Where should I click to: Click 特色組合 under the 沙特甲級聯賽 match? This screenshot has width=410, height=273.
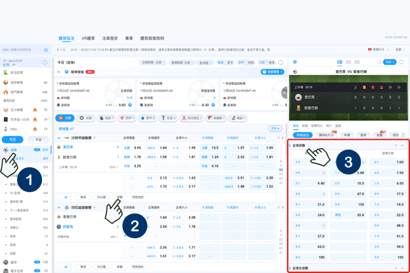click(139, 197)
